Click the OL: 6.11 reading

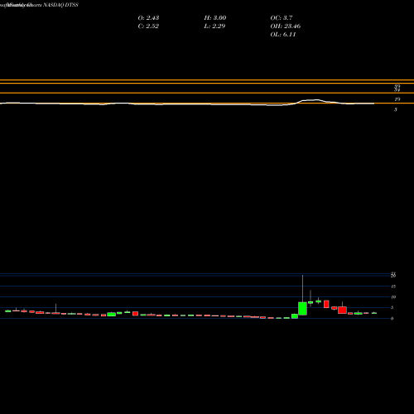point(283,34)
